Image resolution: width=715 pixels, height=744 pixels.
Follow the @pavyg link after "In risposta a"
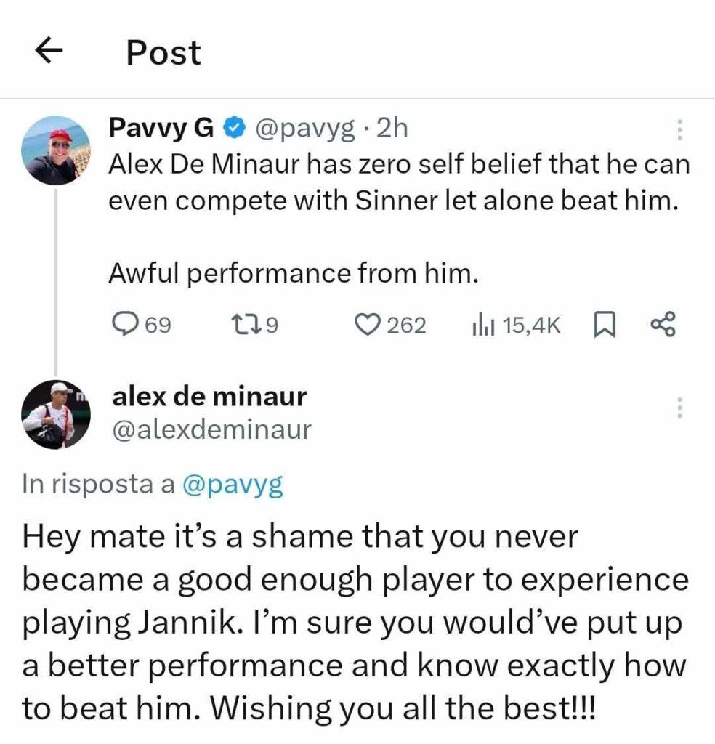tap(231, 485)
